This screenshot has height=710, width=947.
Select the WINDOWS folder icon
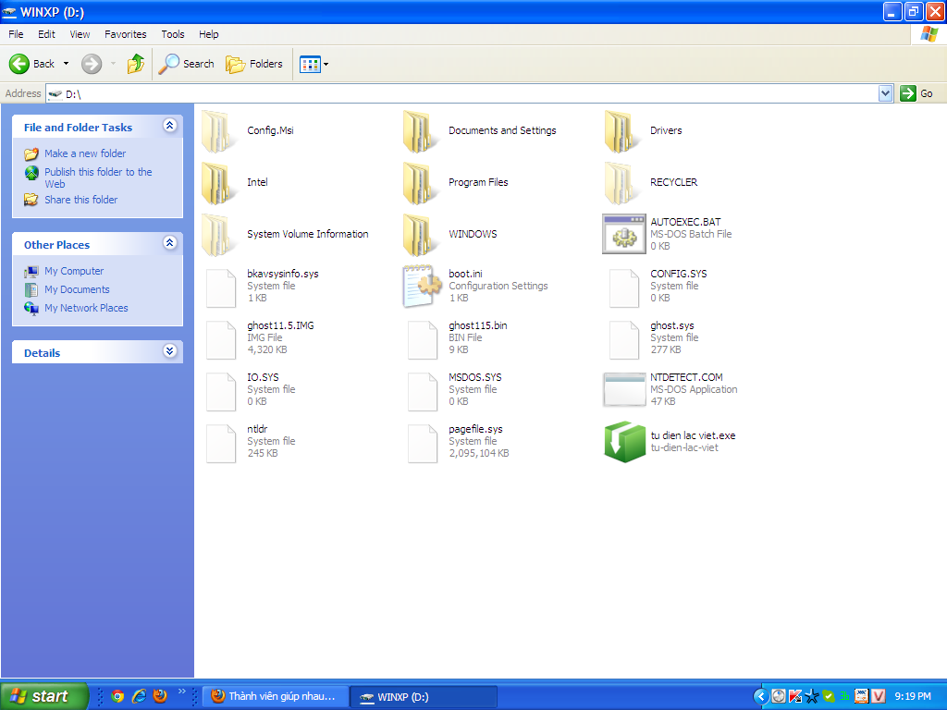pos(421,235)
